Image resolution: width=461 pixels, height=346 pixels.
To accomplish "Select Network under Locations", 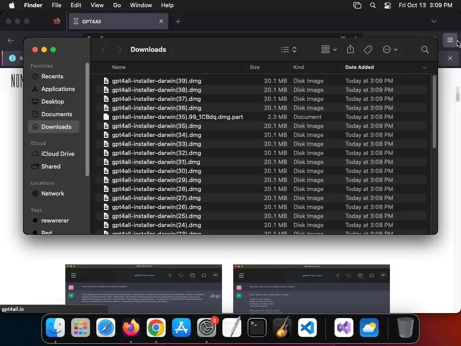I will [53, 194].
